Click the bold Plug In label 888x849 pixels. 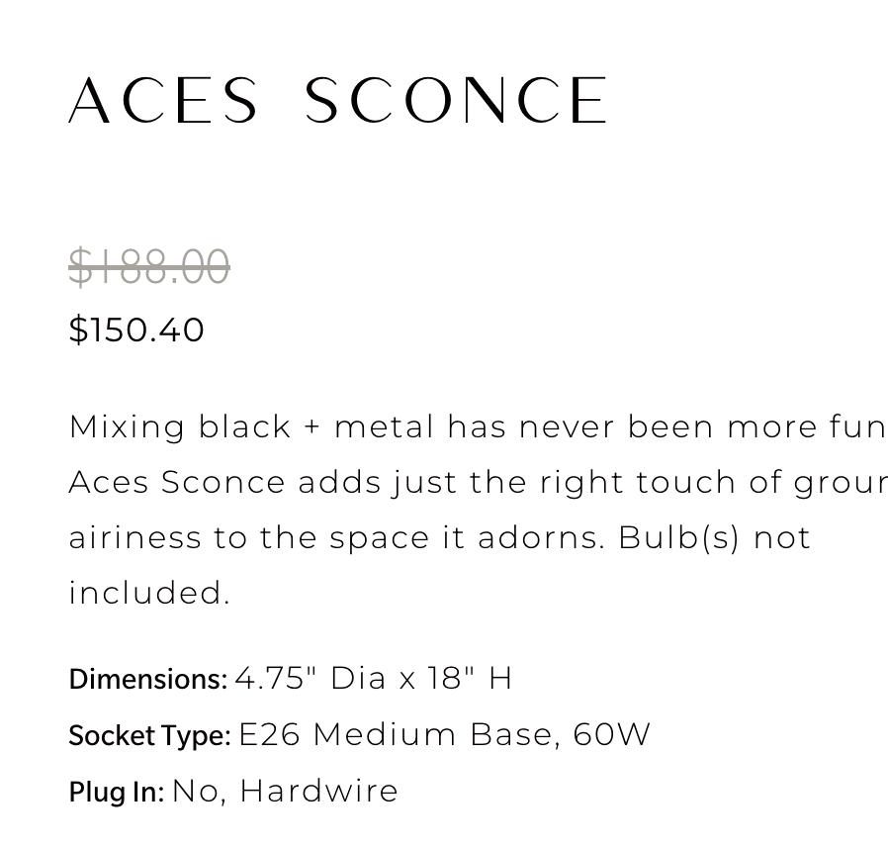117,792
